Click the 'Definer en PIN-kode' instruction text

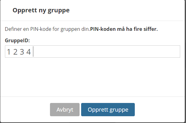coord(48,29)
